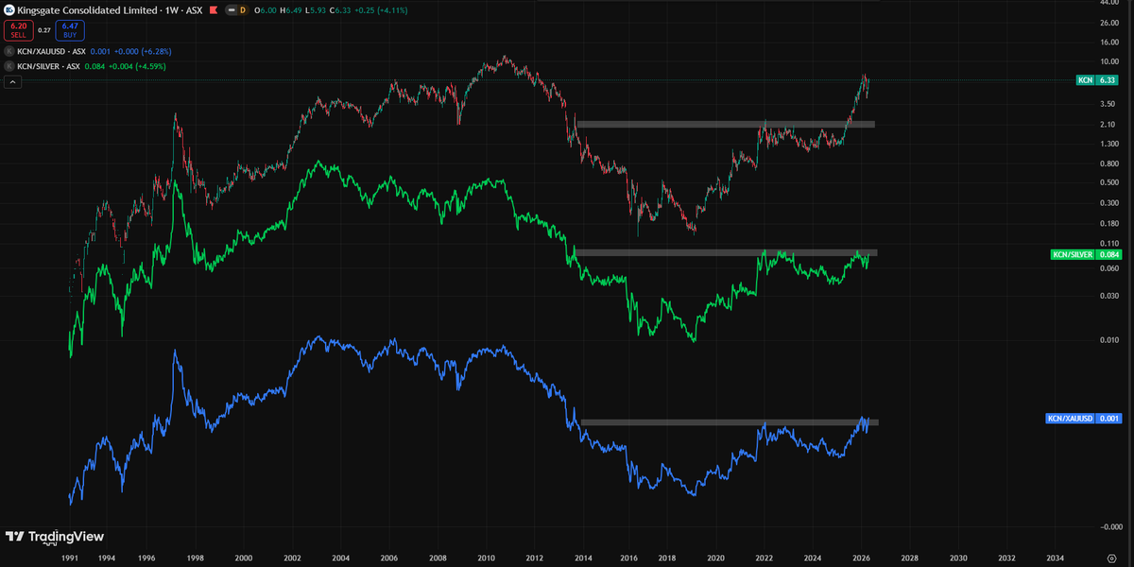Viewport: 1134px width, 567px height.
Task: Click the 2010 label on the time axis
Action: coord(486,558)
